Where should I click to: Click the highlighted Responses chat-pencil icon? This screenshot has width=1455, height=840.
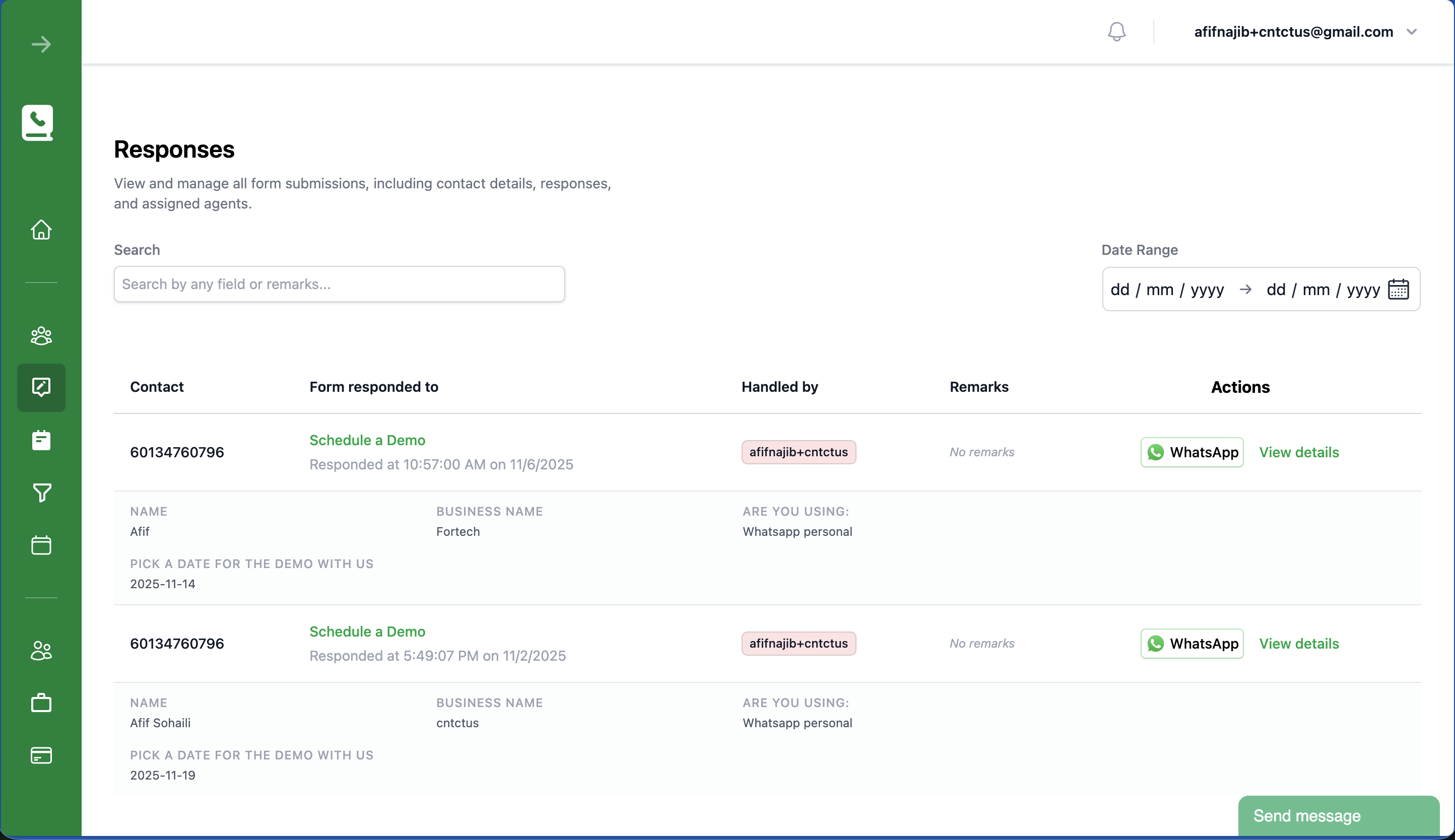coord(41,388)
